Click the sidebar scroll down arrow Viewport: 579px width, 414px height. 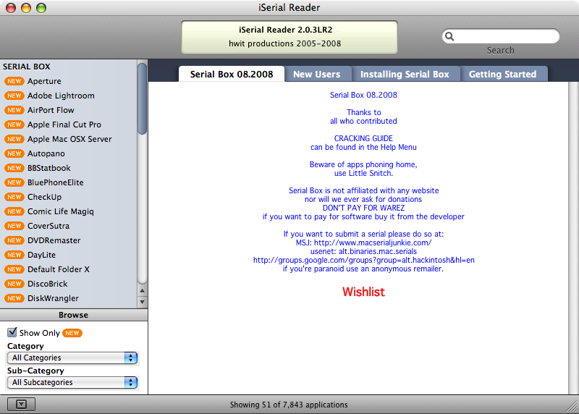142,302
